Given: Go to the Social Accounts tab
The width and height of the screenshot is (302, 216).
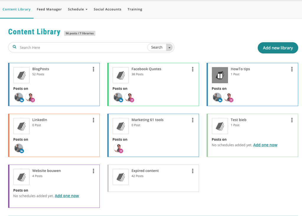Looking at the screenshot, I should 107,9.
